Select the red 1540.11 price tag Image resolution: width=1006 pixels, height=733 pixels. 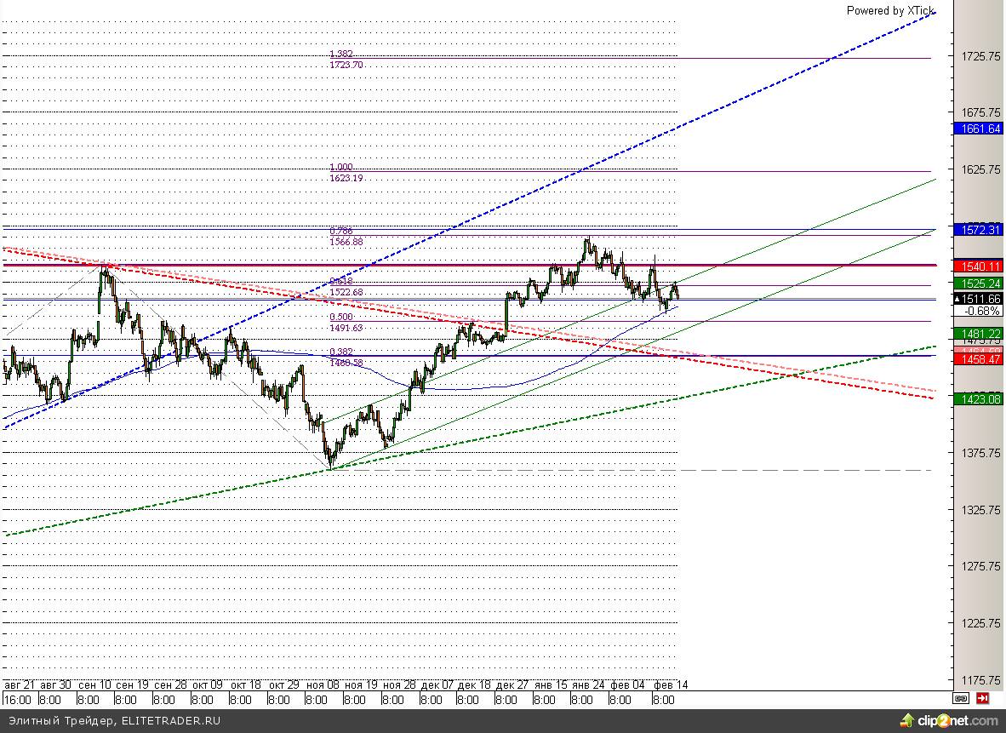click(x=978, y=266)
